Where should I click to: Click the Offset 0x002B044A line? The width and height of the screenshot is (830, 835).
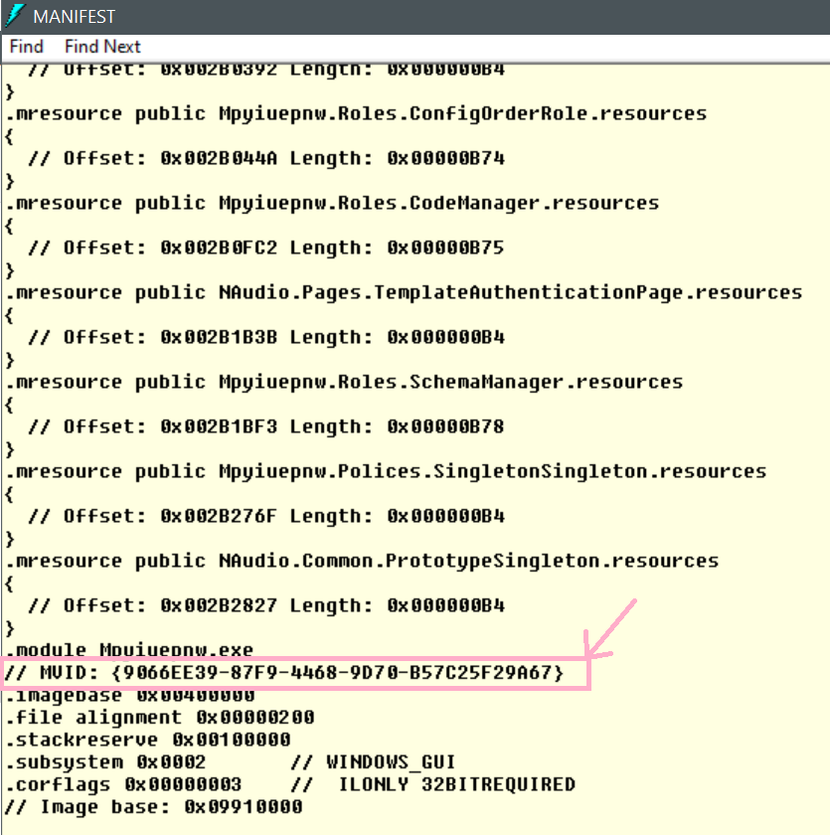266,158
